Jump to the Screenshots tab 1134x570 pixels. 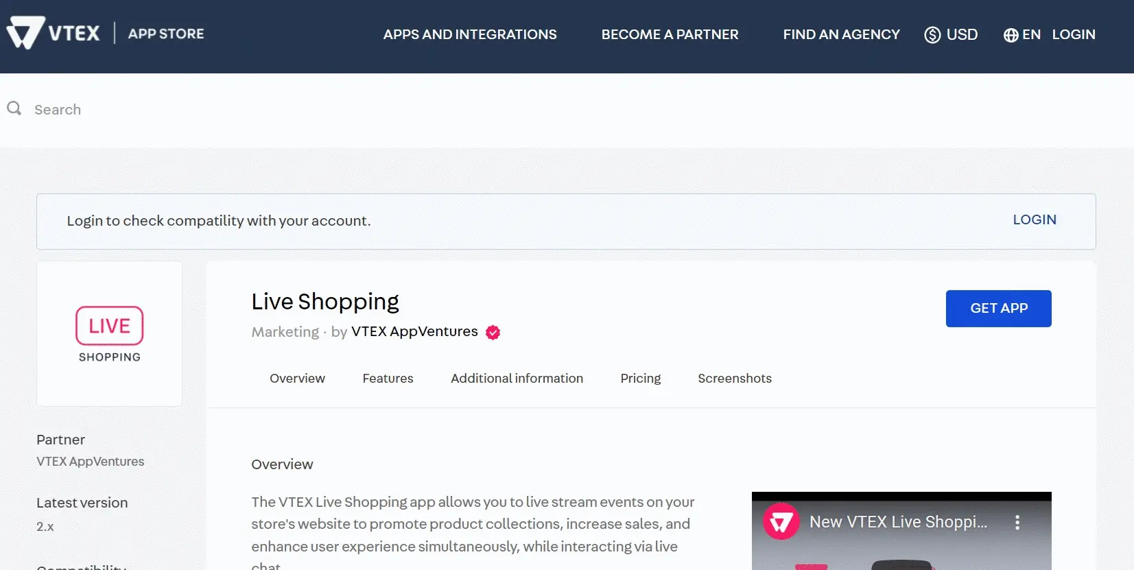coord(734,379)
